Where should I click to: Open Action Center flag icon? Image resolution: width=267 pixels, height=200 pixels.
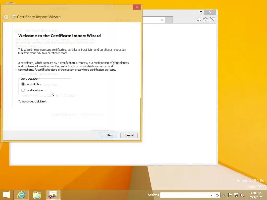pos(230,195)
